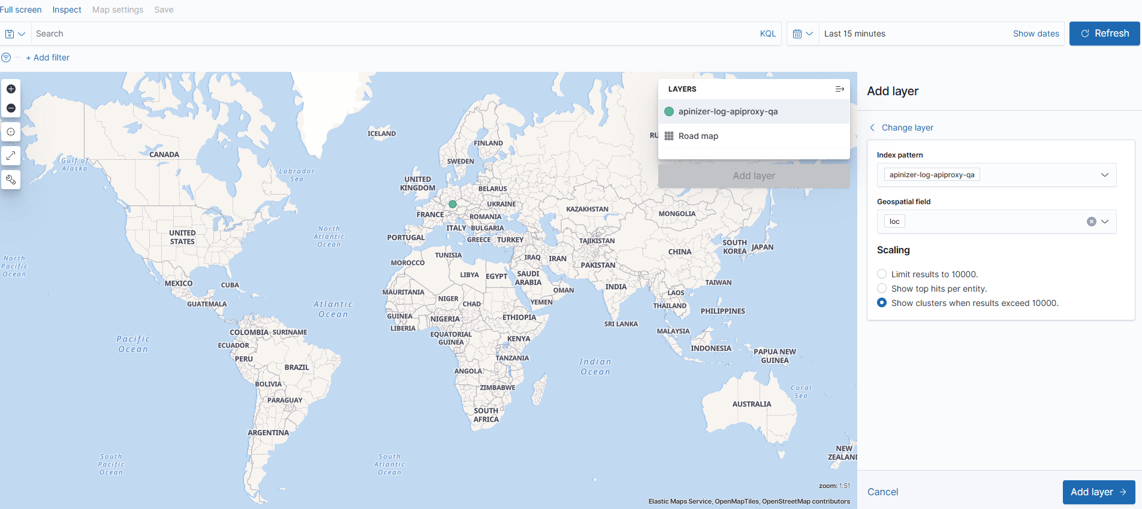Screen dimensions: 1142x509
Task: Click the map zoom in button
Action: [11, 89]
